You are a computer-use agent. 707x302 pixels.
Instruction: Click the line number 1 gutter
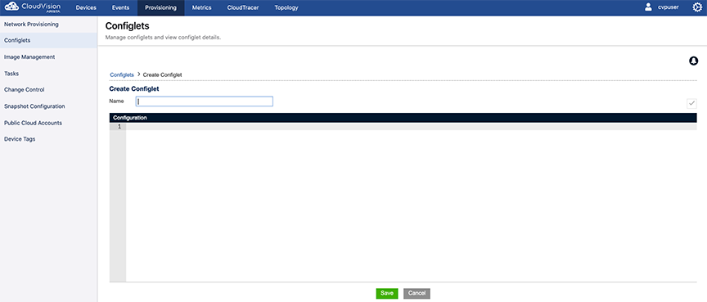point(118,127)
